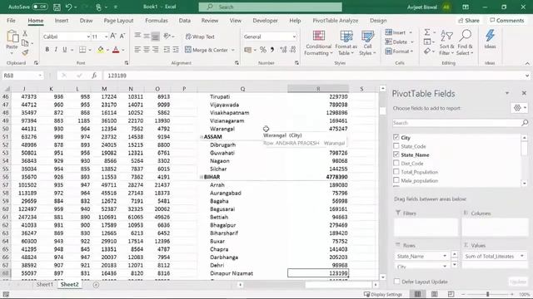Toggle Bold formatting
This screenshot has height=299, width=533.
pyautogui.click(x=47, y=50)
